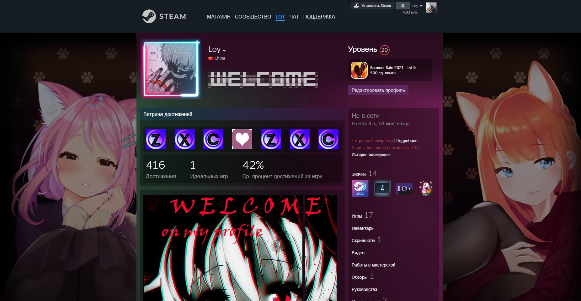This screenshot has width=581, height=301.
Task: Open the ЧАТ menu item
Action: pos(294,17)
